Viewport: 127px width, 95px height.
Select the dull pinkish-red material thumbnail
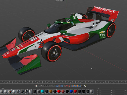(x=63, y=91)
